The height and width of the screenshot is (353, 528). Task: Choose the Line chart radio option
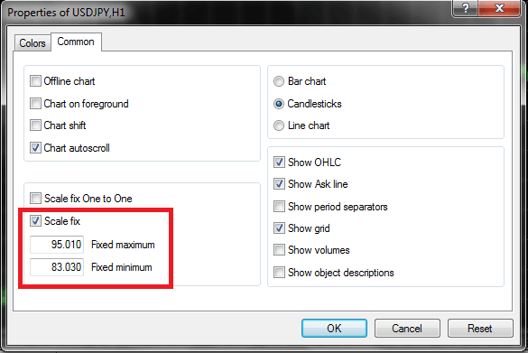click(279, 125)
